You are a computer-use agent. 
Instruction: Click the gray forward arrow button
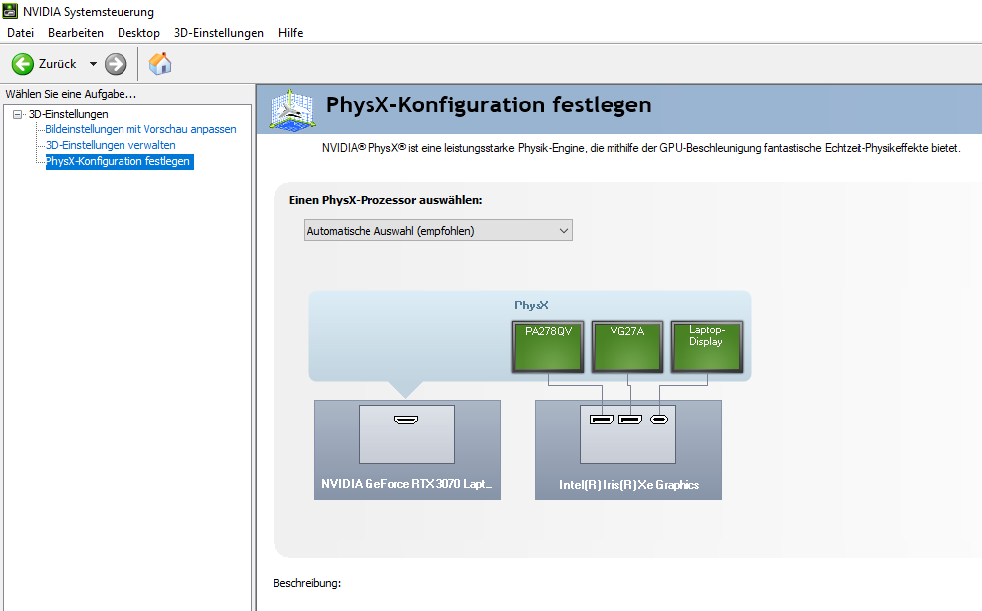tap(116, 64)
